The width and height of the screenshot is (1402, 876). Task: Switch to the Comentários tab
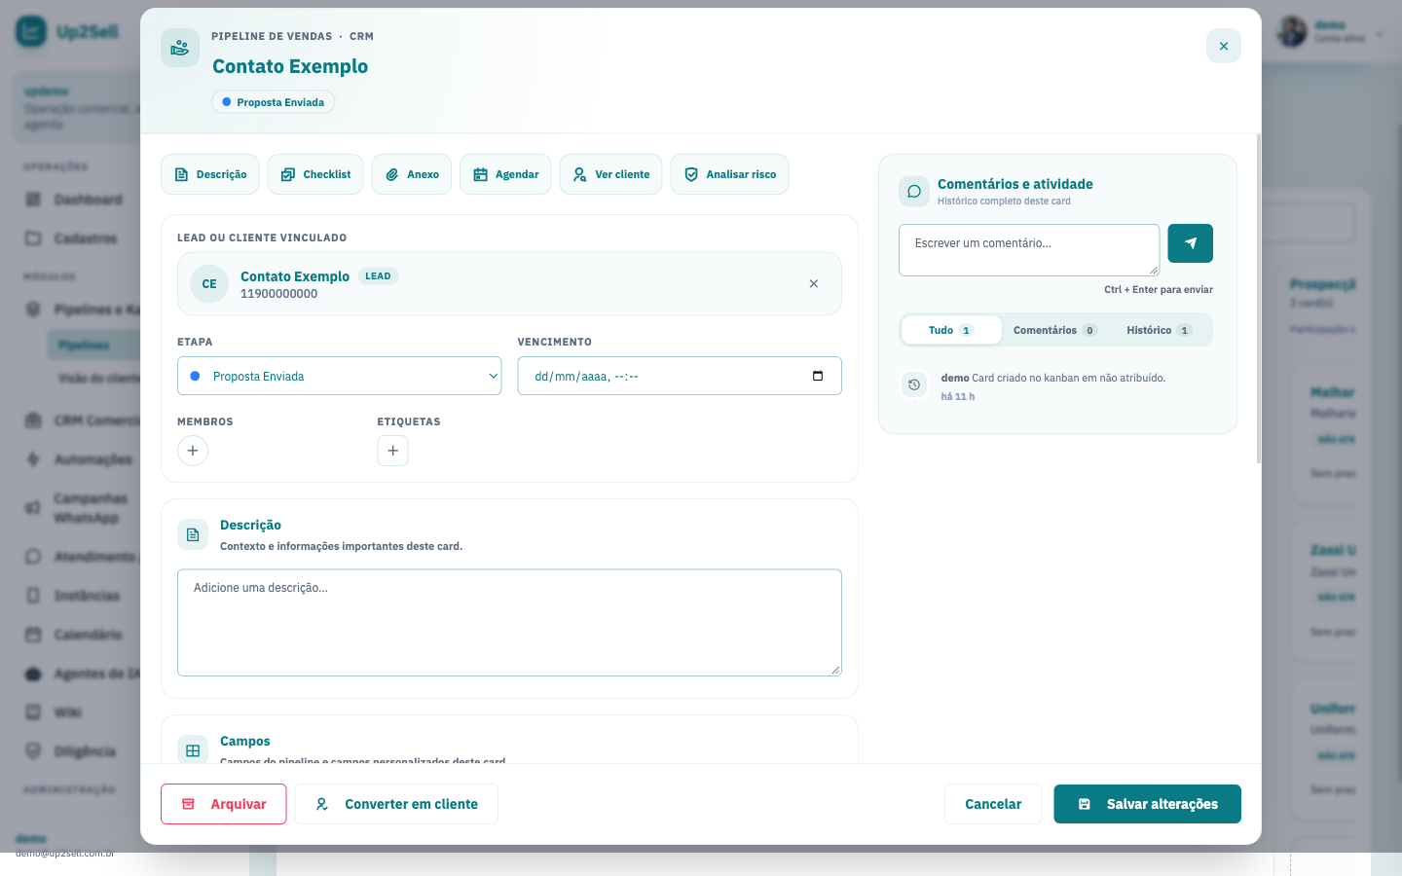point(1055,330)
